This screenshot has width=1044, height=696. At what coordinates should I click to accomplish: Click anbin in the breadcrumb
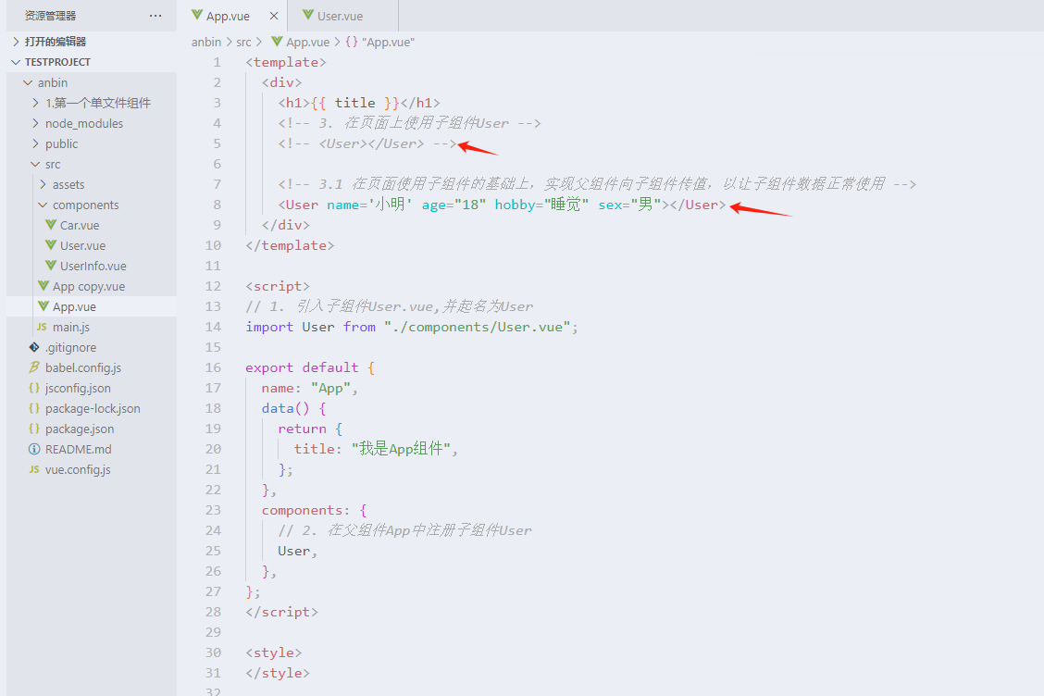pyautogui.click(x=206, y=42)
